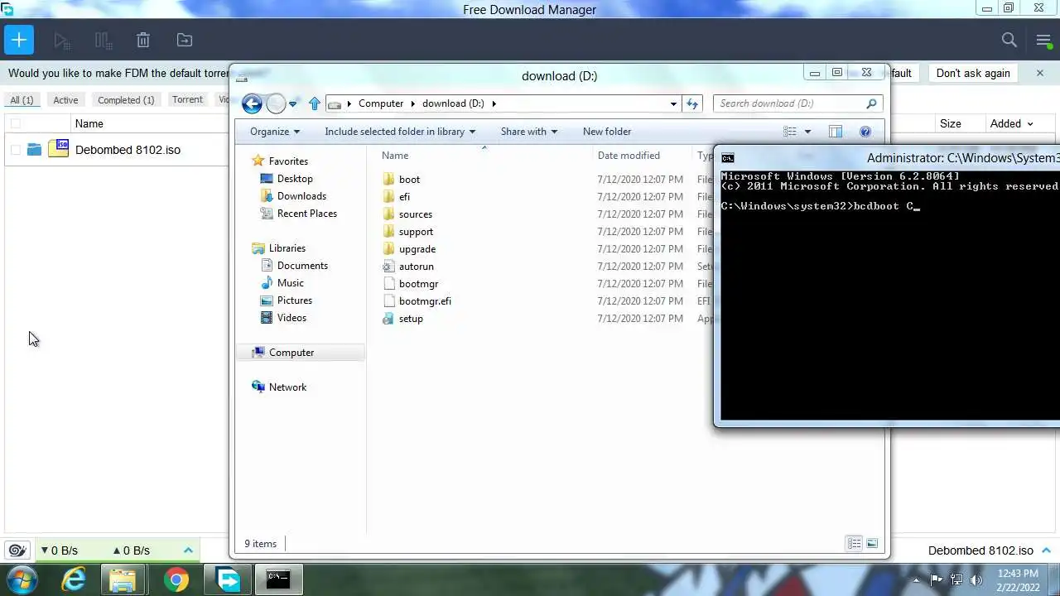1060x596 pixels.
Task: Click the blue add download plus button
Action: click(18, 40)
